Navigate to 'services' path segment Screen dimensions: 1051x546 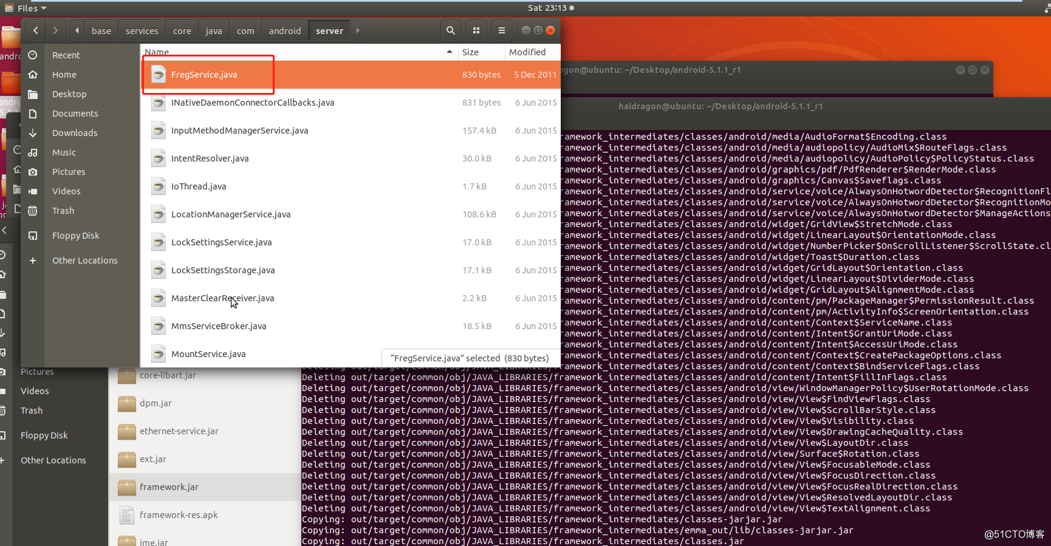(142, 31)
